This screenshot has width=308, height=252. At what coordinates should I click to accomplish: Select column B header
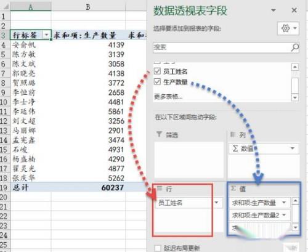click(88, 7)
